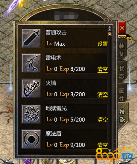Click the scroll up arrow of skill list

tap(110, 29)
